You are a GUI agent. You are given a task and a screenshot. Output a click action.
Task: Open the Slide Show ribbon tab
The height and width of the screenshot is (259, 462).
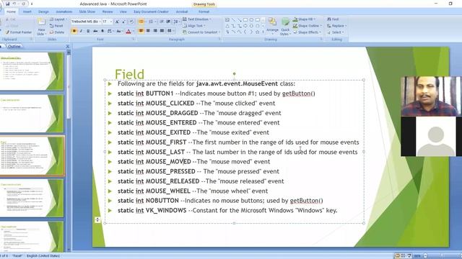(87, 12)
